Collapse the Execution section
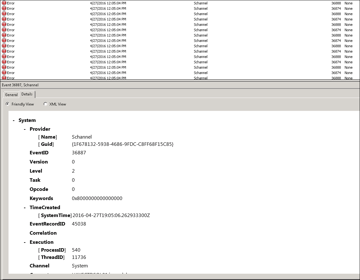360x280 pixels. [25, 242]
